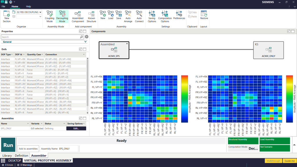Save the assembly

[119, 15]
